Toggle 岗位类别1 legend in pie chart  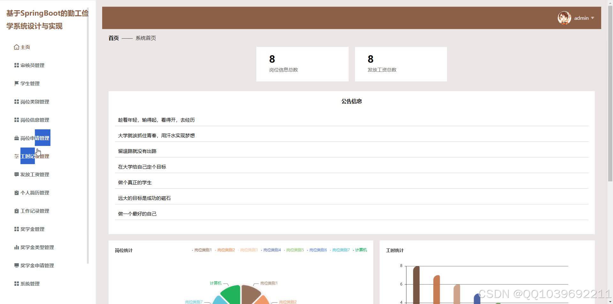(x=202, y=250)
